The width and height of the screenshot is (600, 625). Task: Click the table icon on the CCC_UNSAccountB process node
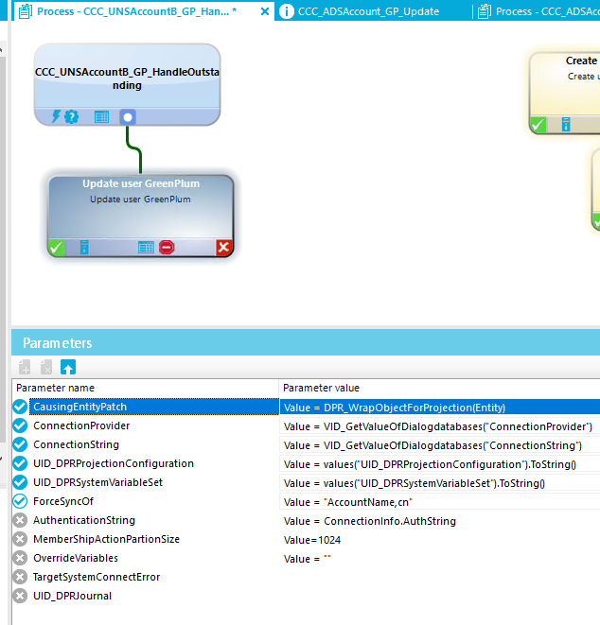101,117
